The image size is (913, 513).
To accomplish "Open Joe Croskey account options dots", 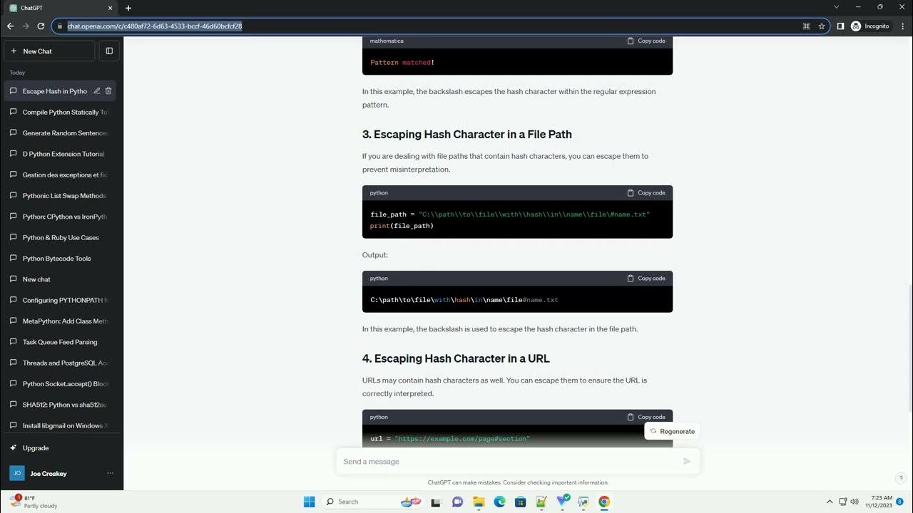I will point(110,473).
